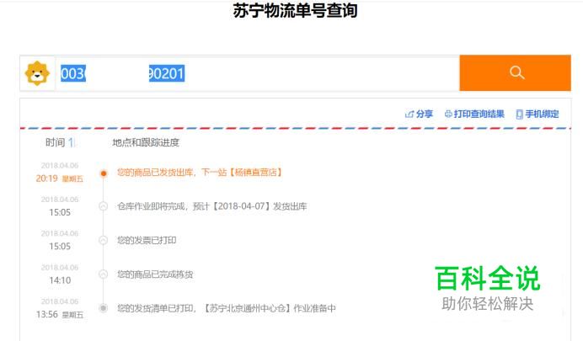Select text 仓库作业即将完成 预计发货出库

(x=212, y=206)
